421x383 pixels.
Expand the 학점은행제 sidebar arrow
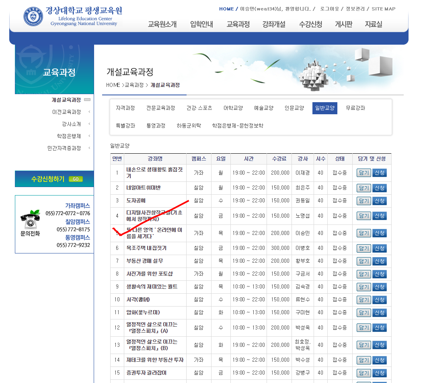pos(89,136)
